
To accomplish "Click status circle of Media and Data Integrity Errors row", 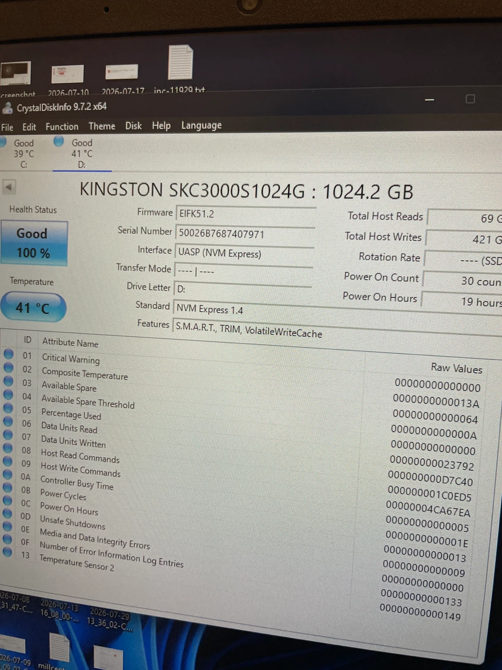I will (7, 526).
